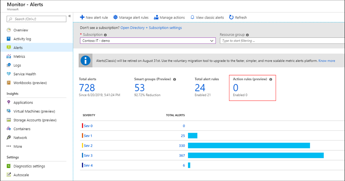Expand the More menu in the sidebar
This screenshot has width=345, height=181.
(17, 146)
